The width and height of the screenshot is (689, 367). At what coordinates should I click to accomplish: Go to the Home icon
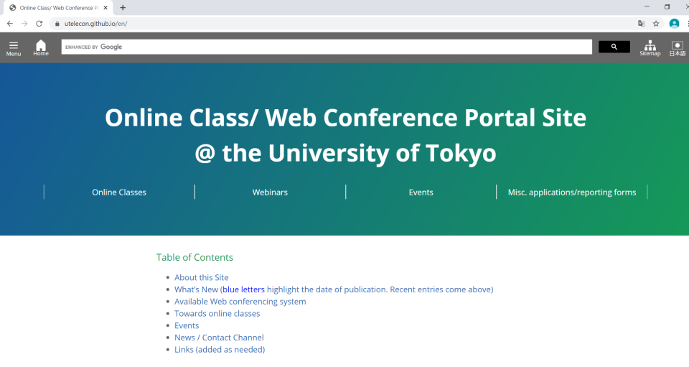coord(41,48)
